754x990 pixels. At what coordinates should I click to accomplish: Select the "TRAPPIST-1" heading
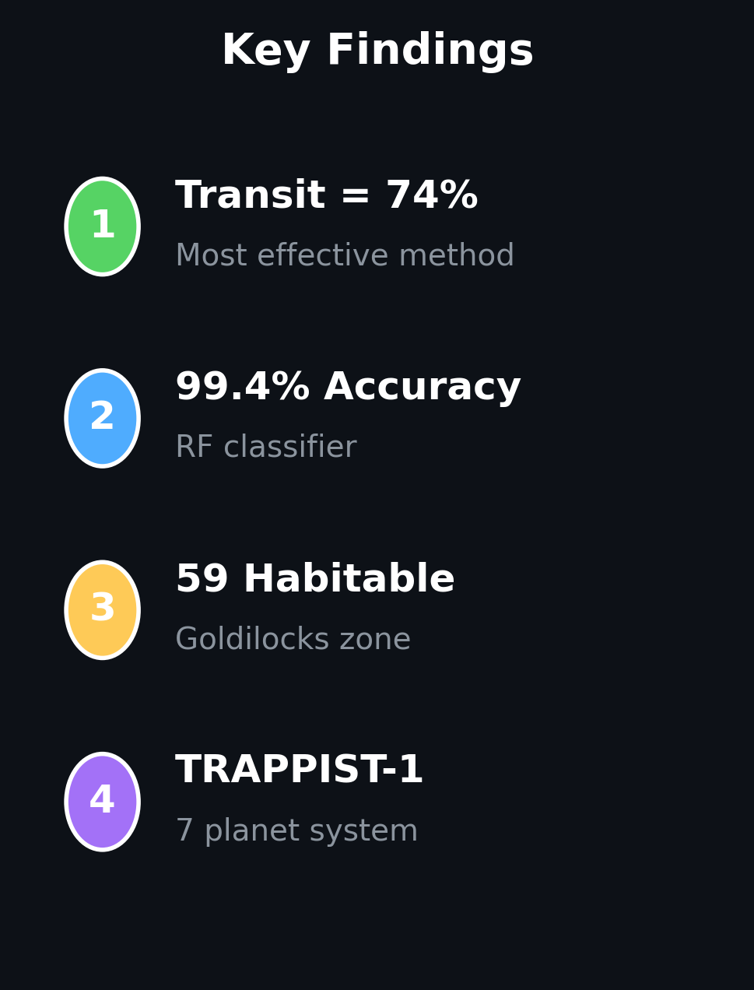299,771
